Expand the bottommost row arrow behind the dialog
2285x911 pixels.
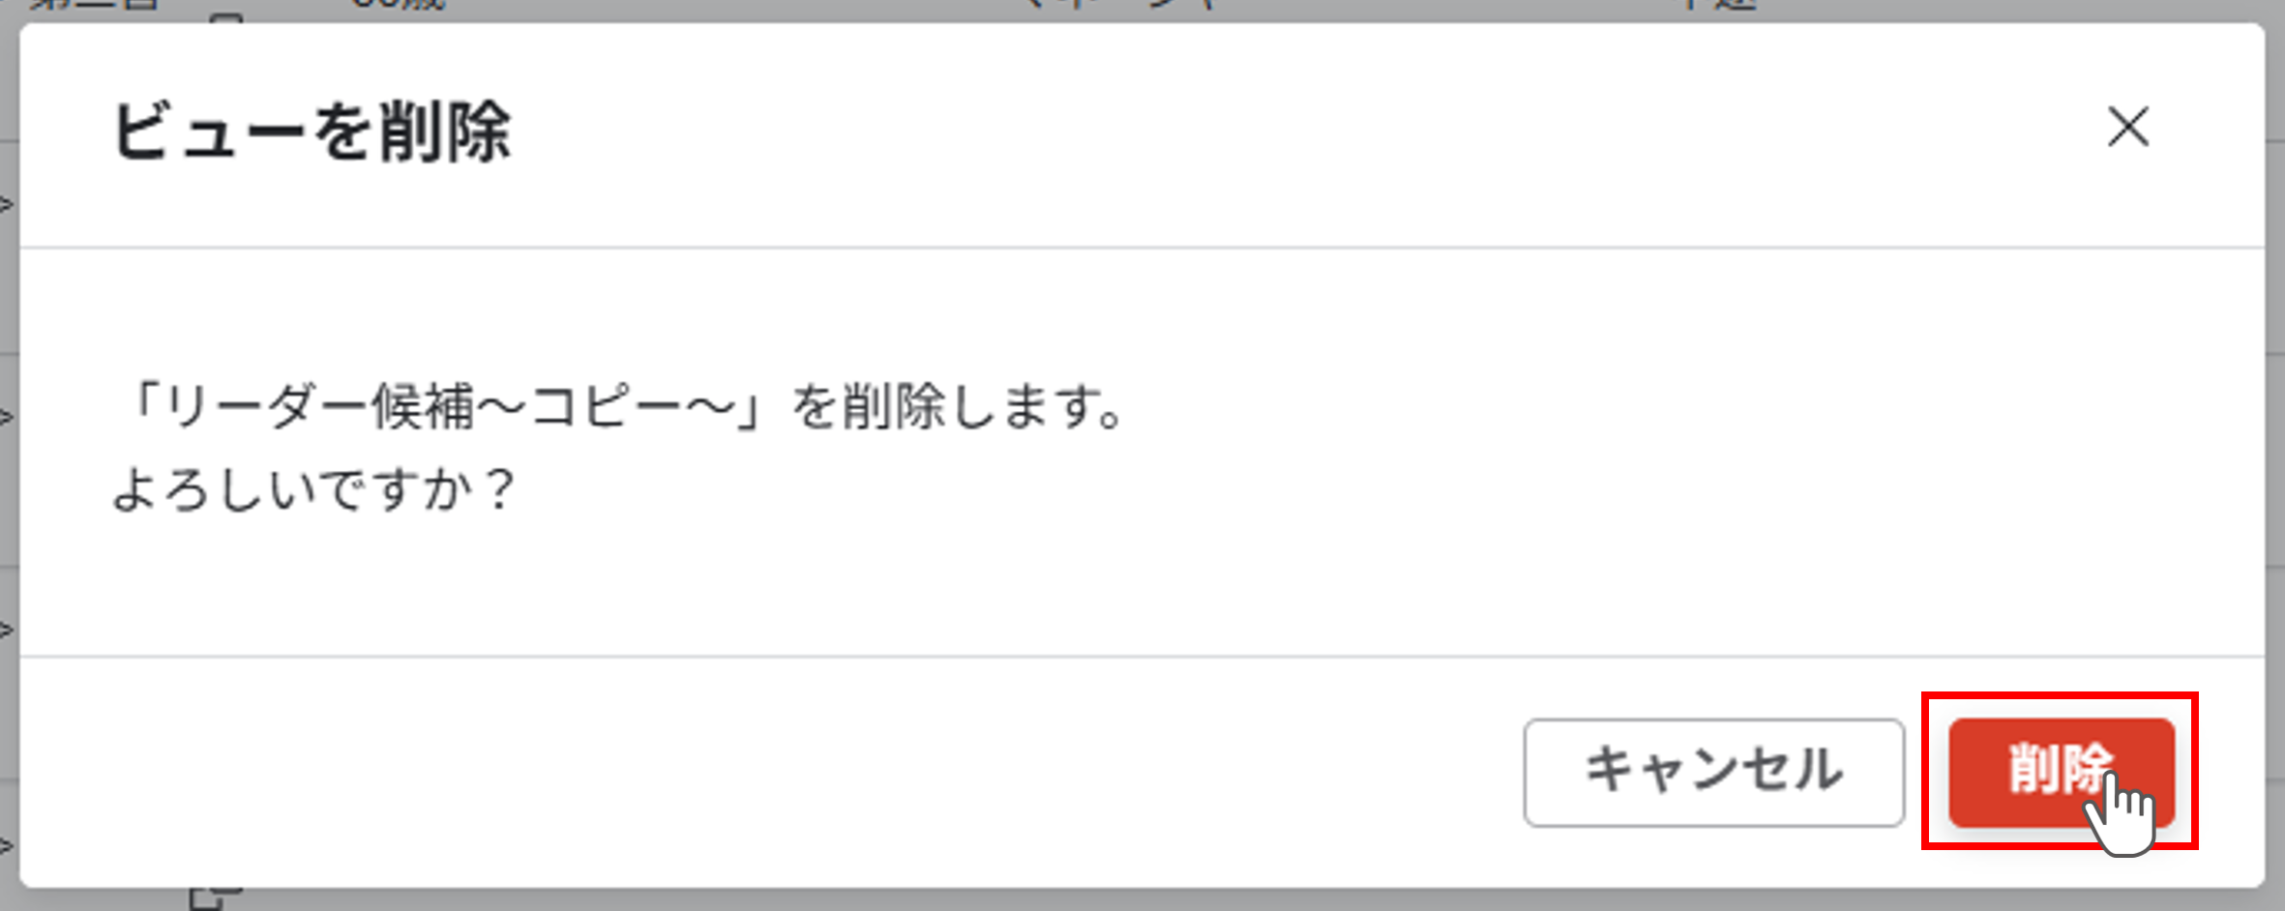(6, 845)
